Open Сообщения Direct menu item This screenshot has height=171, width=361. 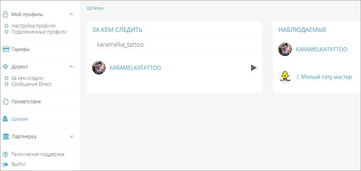[x=31, y=84]
